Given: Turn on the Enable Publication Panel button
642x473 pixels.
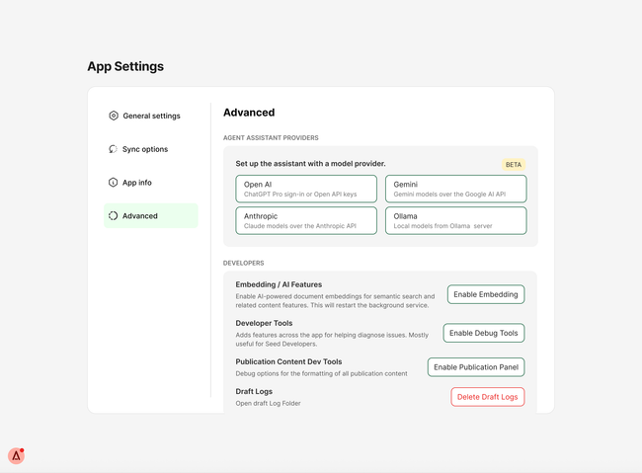Looking at the screenshot, I should [475, 367].
